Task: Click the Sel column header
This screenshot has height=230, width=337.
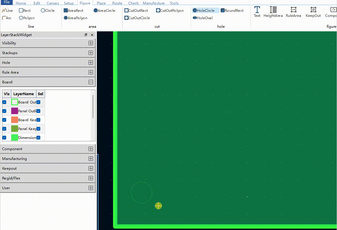Action: click(x=41, y=94)
